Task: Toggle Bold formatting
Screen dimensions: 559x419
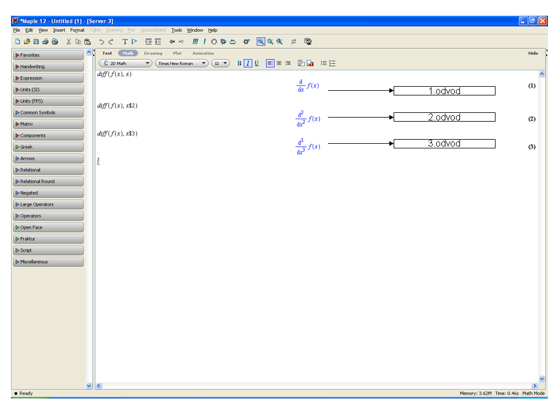Action: point(239,63)
